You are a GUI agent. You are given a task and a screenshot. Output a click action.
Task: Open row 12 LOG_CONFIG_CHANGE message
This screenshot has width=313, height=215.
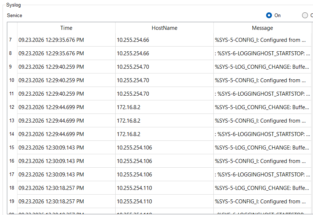262,107
